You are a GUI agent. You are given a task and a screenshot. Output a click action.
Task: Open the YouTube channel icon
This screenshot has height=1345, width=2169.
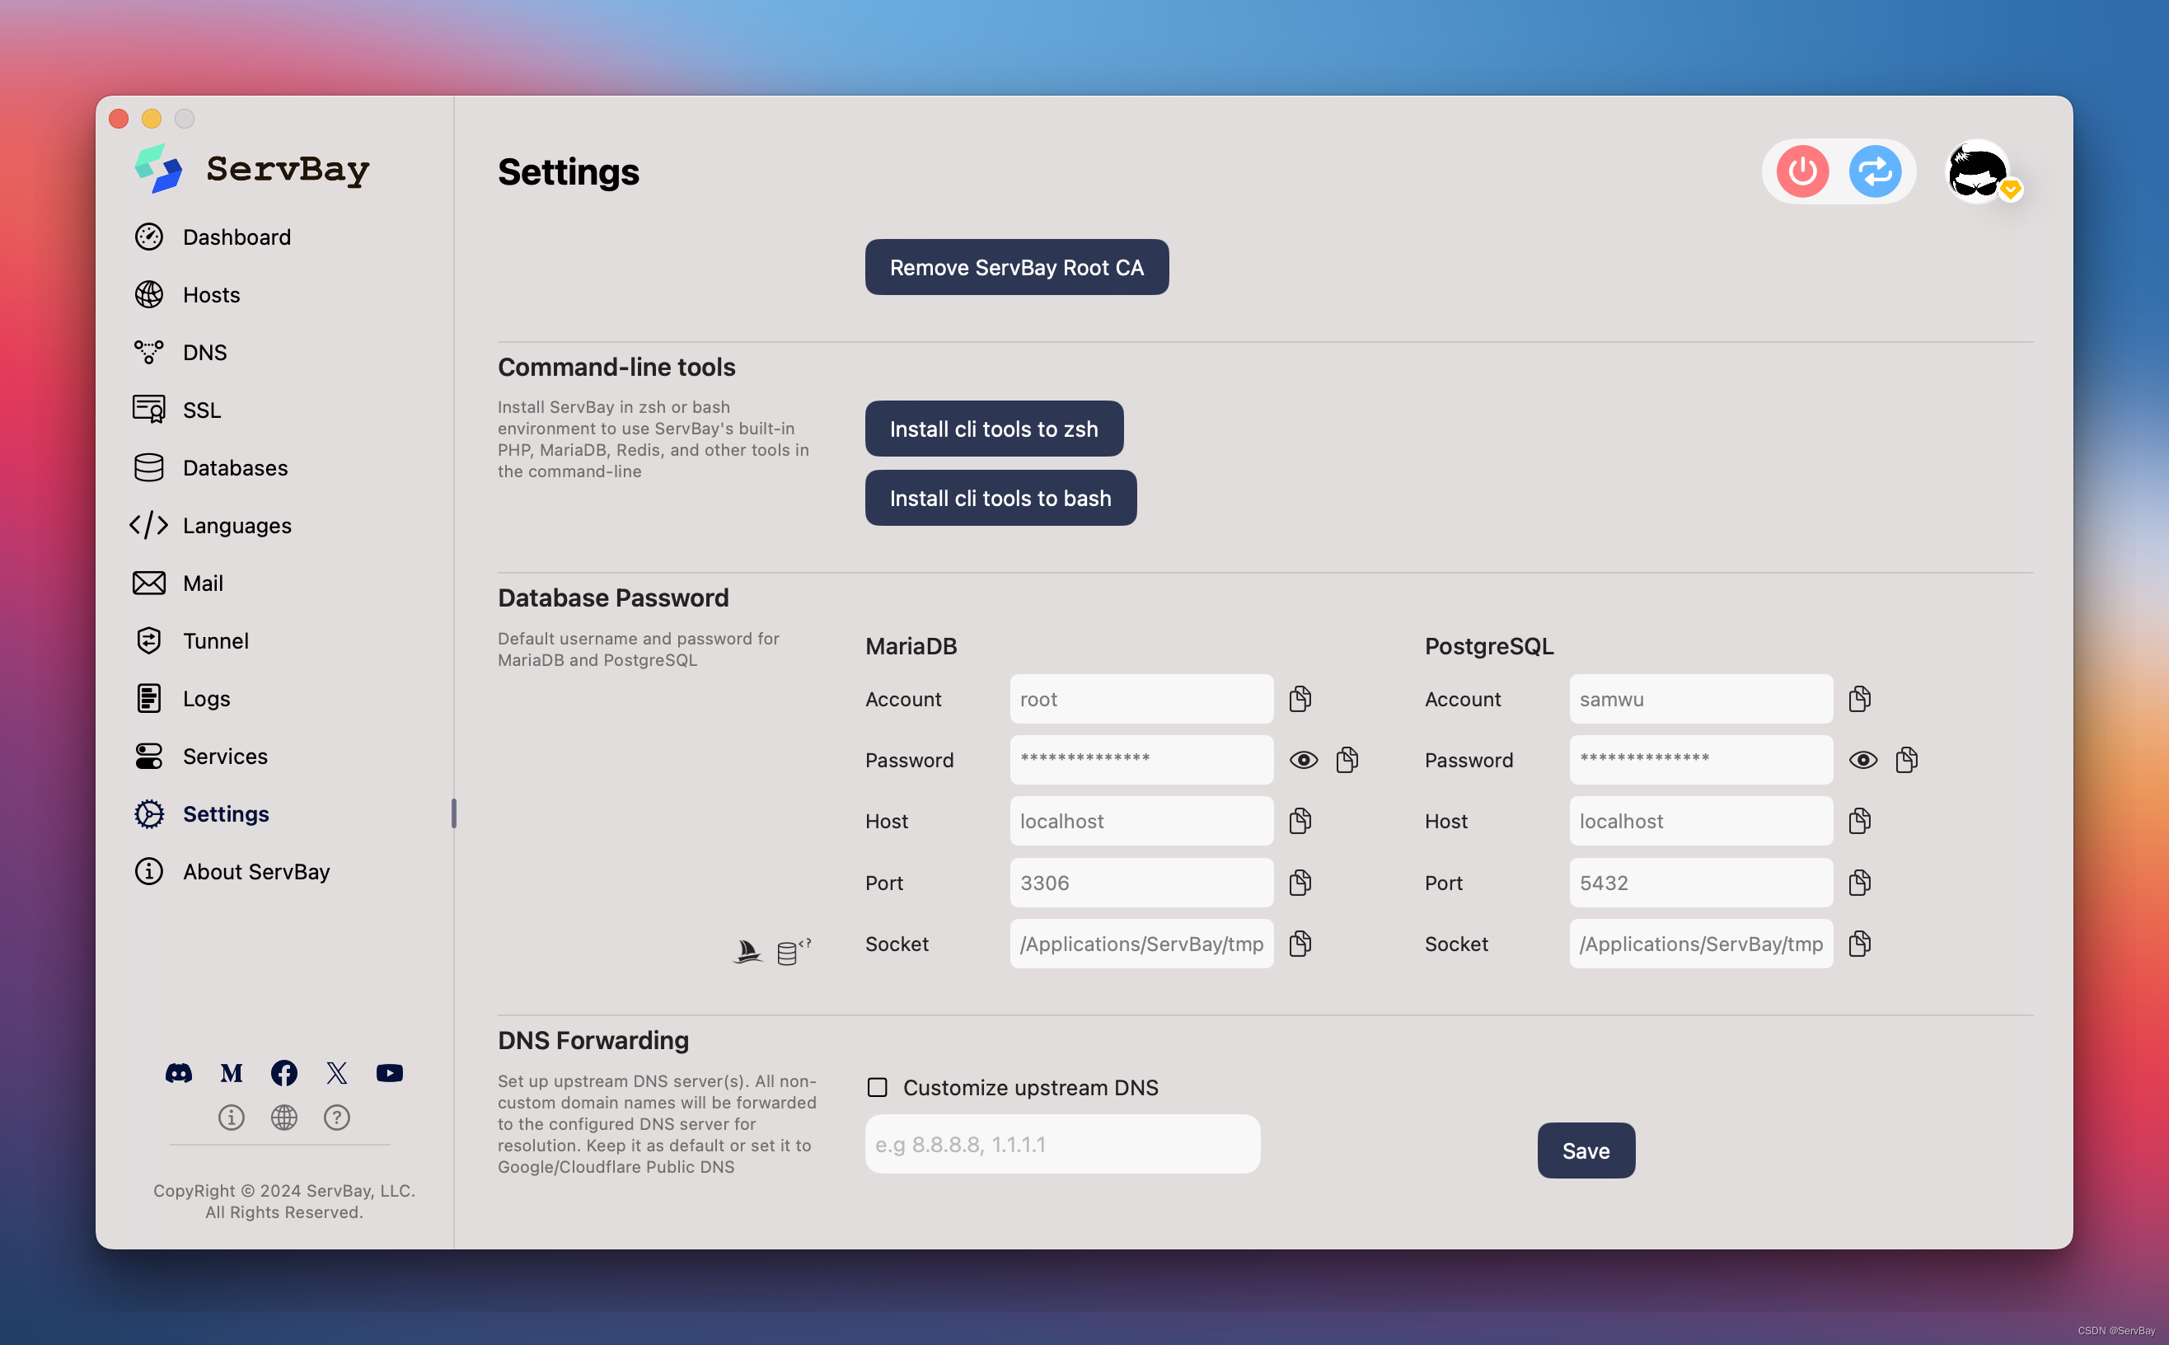click(x=390, y=1073)
